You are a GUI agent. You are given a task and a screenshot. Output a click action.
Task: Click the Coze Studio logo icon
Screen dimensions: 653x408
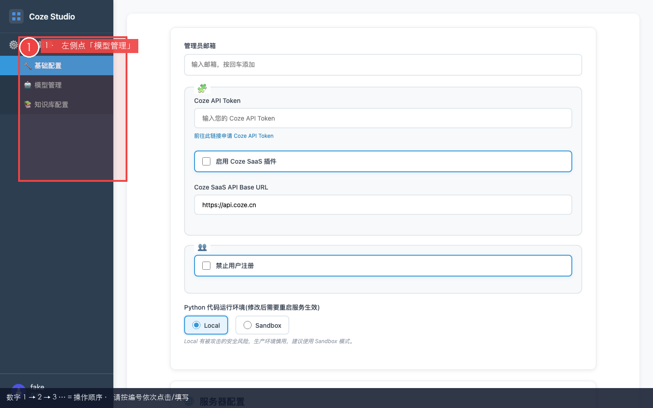(16, 16)
